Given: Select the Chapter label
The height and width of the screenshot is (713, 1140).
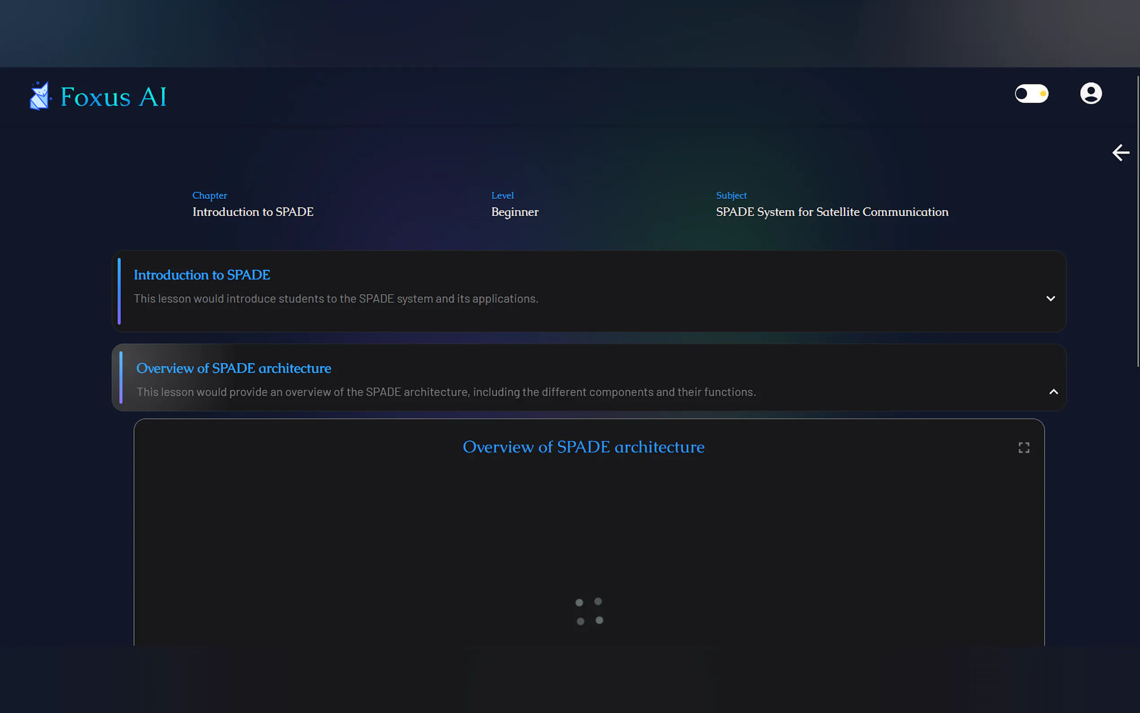Looking at the screenshot, I should pyautogui.click(x=209, y=195).
